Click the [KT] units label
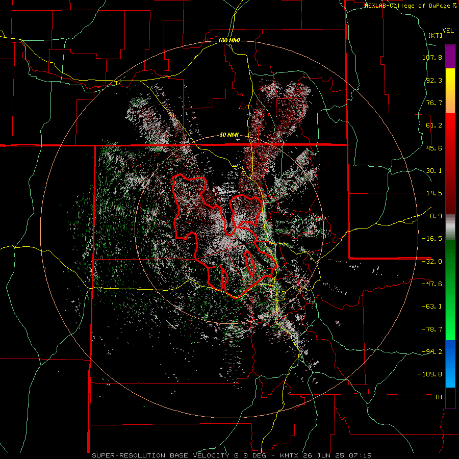The height and width of the screenshot is (459, 459). click(x=435, y=35)
